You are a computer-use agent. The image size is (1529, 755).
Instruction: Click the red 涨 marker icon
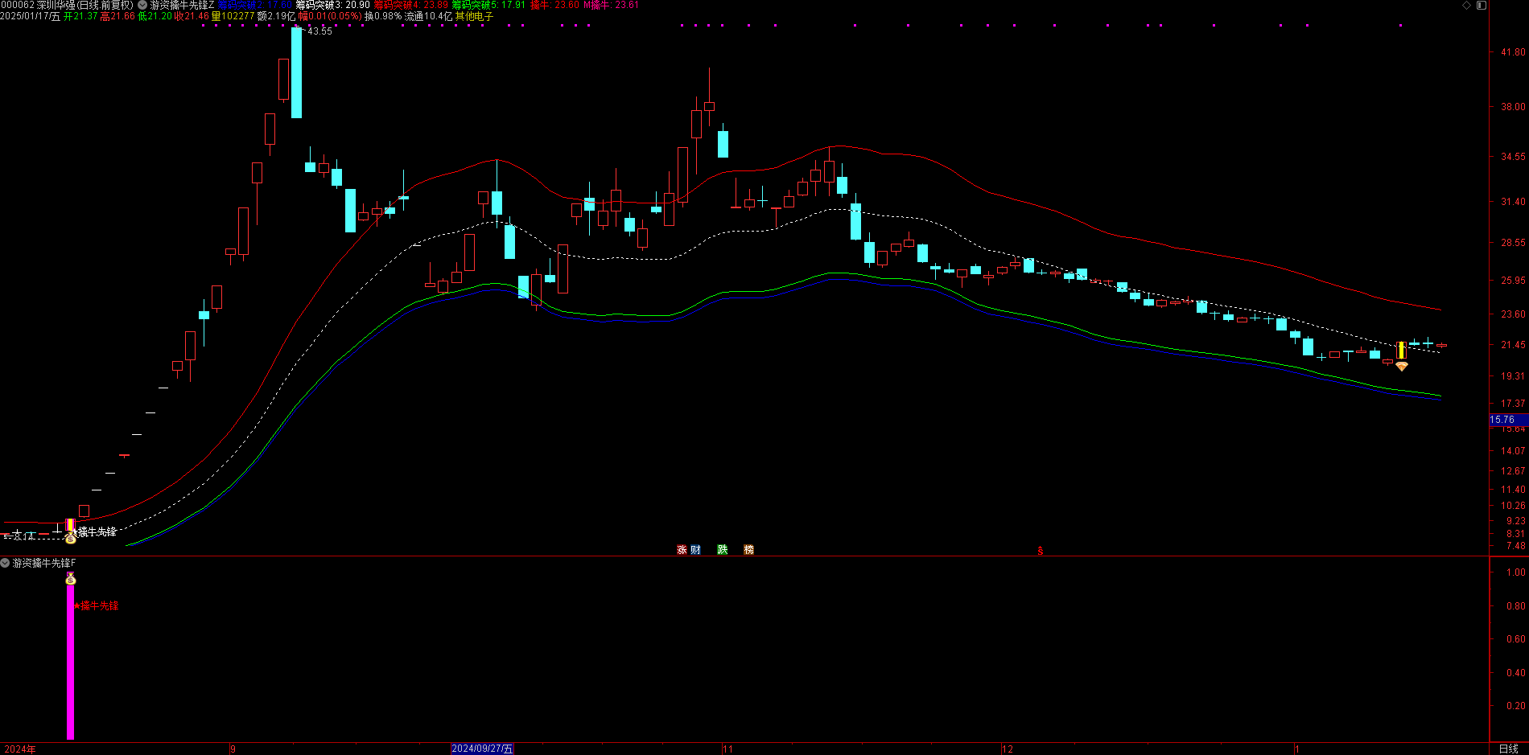pyautogui.click(x=682, y=550)
